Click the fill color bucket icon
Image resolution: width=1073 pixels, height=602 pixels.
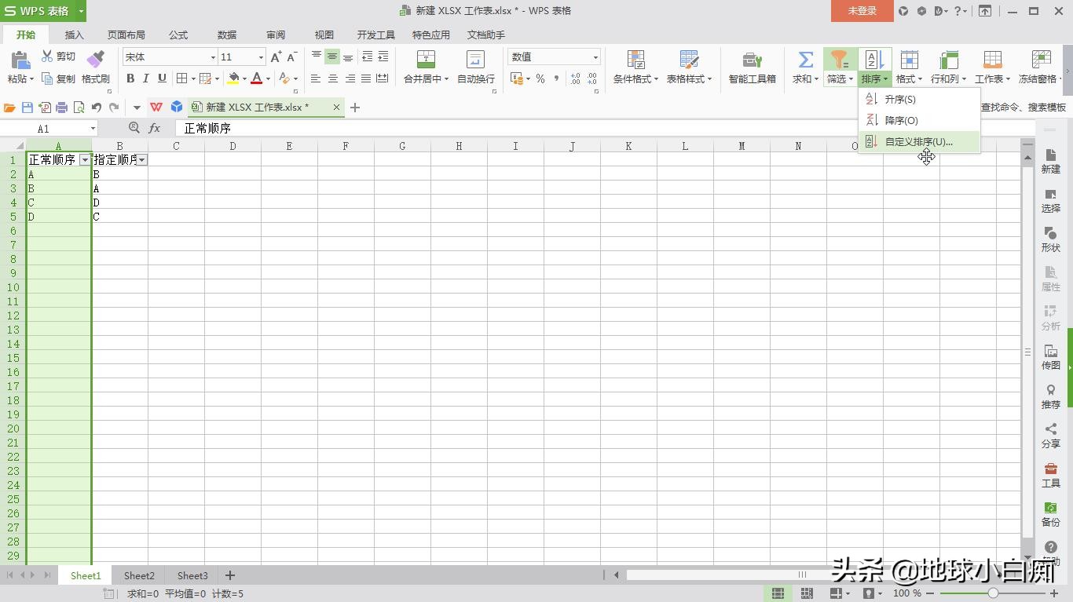pyautogui.click(x=233, y=78)
